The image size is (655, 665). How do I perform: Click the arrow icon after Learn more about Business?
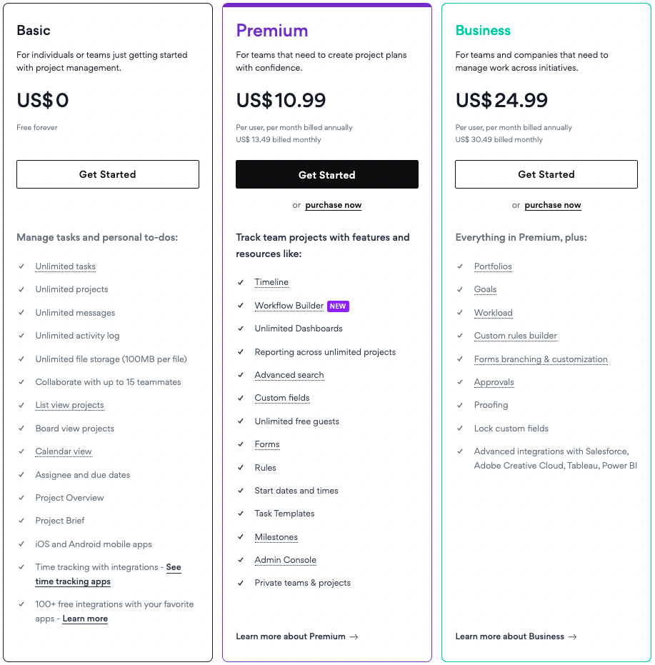point(572,636)
